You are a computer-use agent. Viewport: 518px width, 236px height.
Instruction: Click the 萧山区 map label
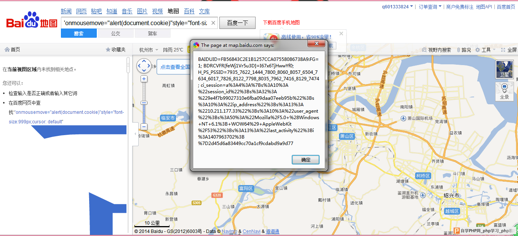347,136
